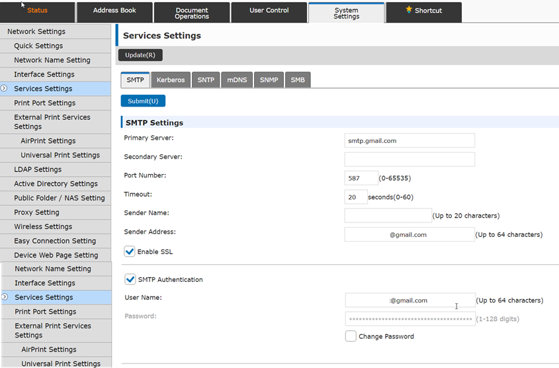Viewport: 559px width, 368px height.
Task: Select the SMTP sub-tab
Action: click(135, 80)
